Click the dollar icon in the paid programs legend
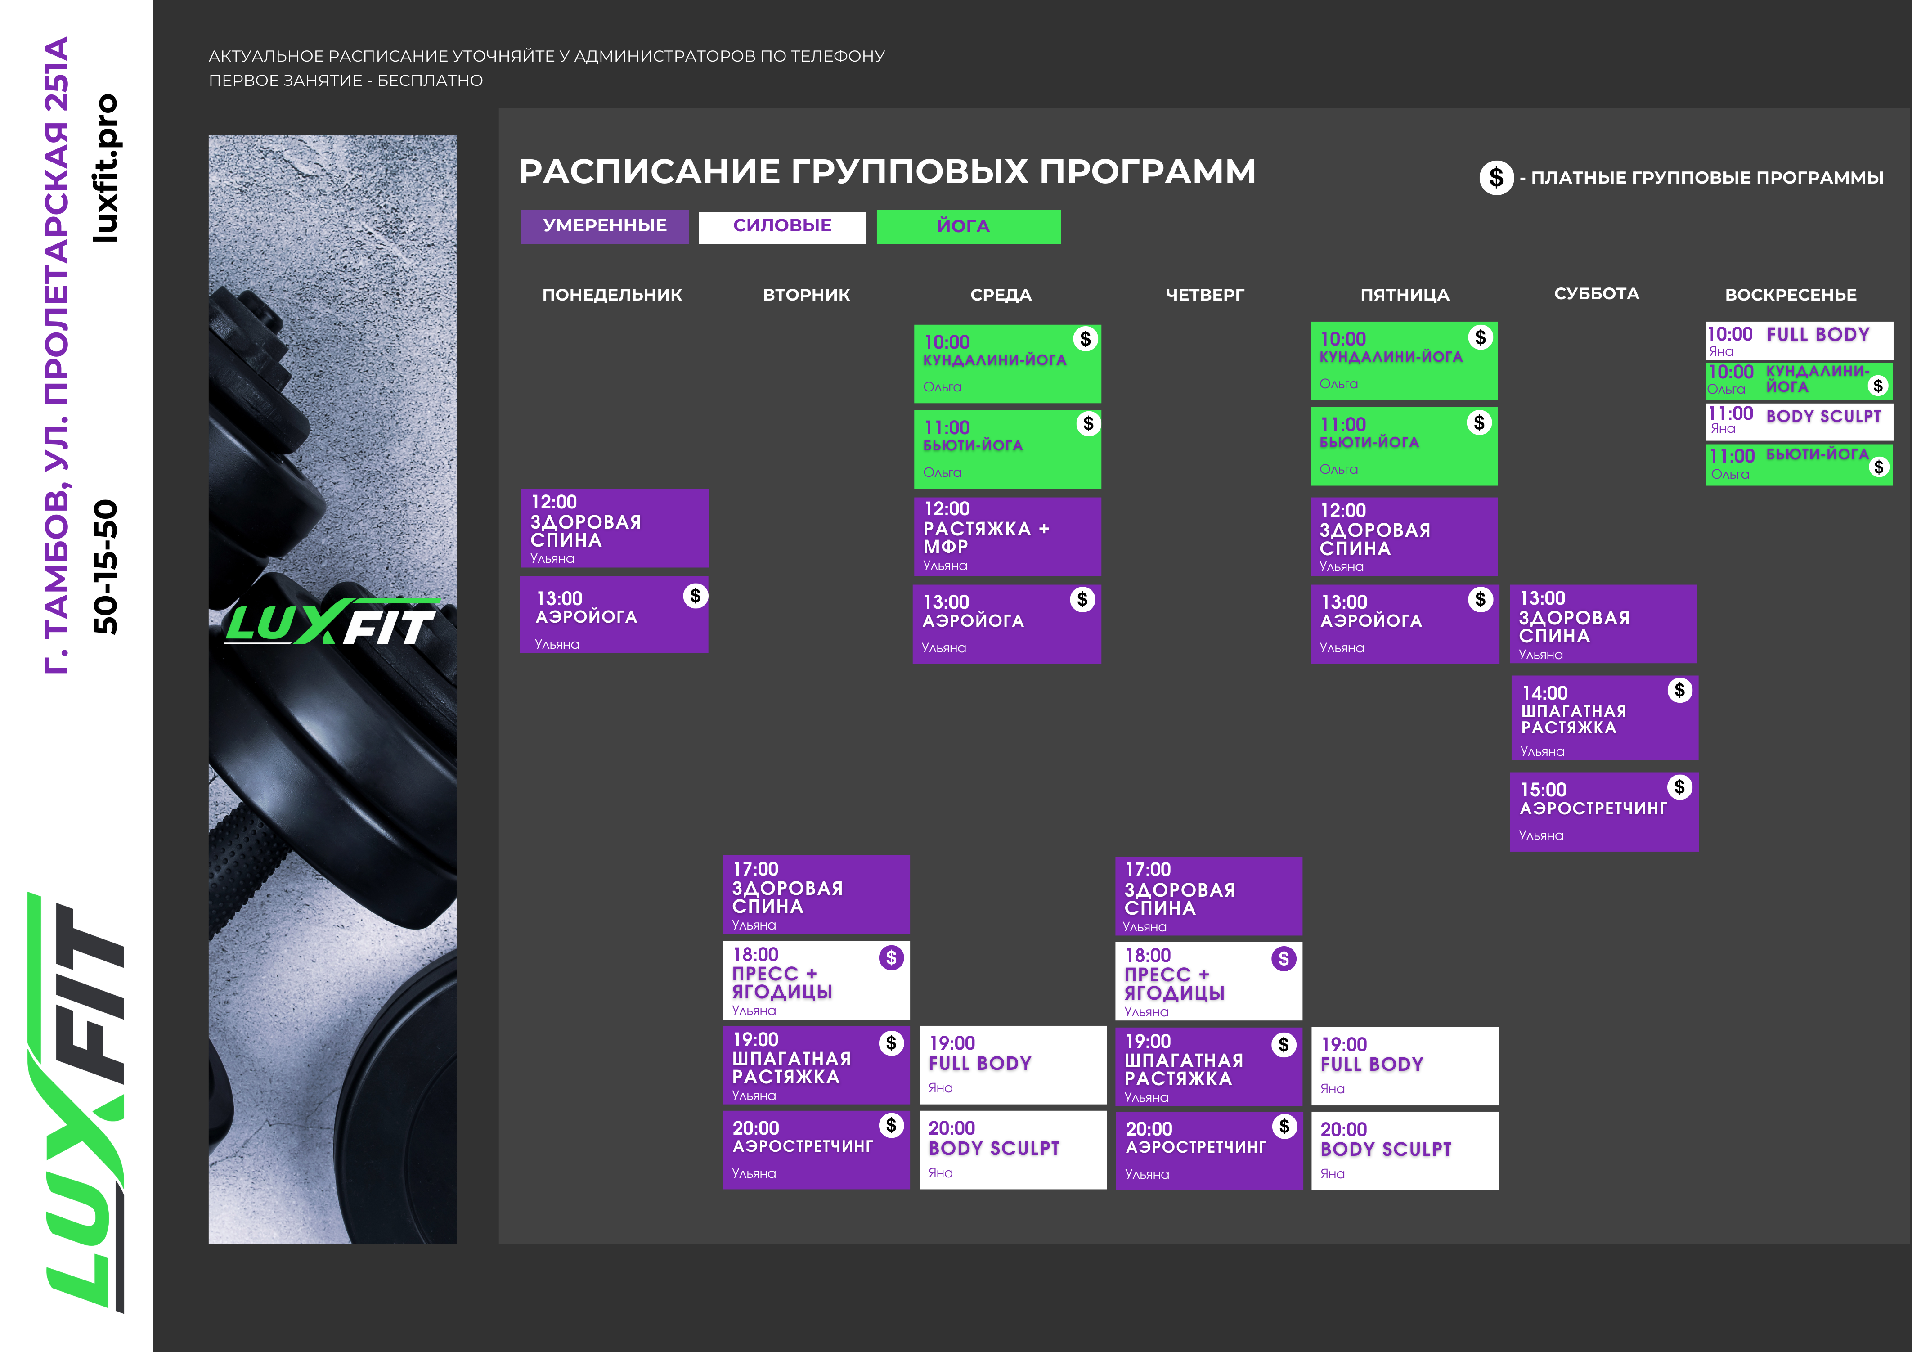The width and height of the screenshot is (1912, 1352). (1495, 177)
